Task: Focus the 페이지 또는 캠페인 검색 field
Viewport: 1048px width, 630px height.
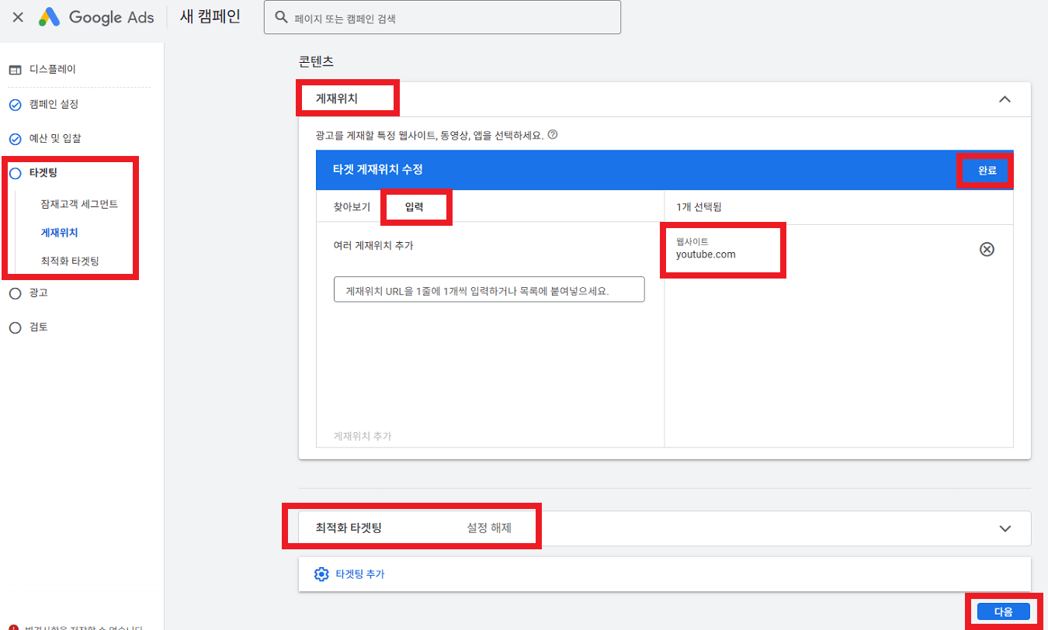Action: (442, 17)
